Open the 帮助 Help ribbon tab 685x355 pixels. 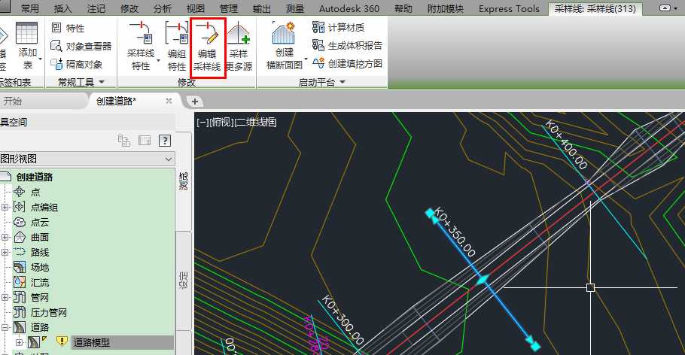tap(403, 8)
